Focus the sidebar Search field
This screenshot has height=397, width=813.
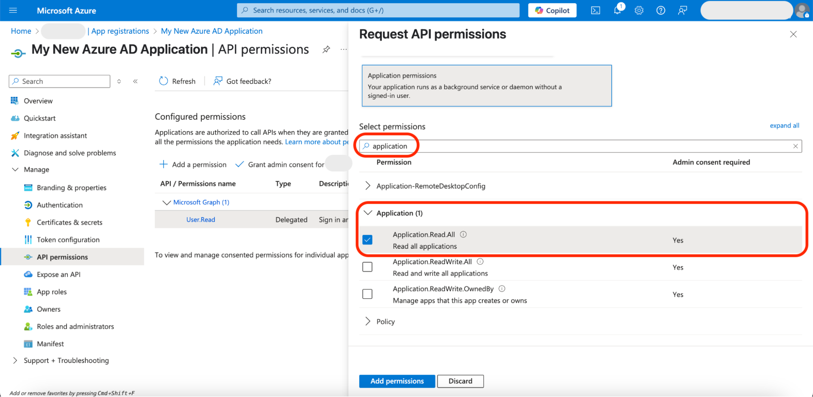(59, 81)
